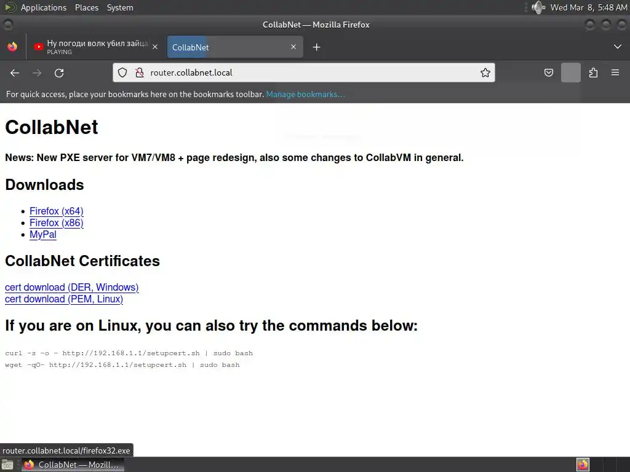This screenshot has height=472, width=630.
Task: Click the curl setupcert.sh command line
Action: pos(129,353)
